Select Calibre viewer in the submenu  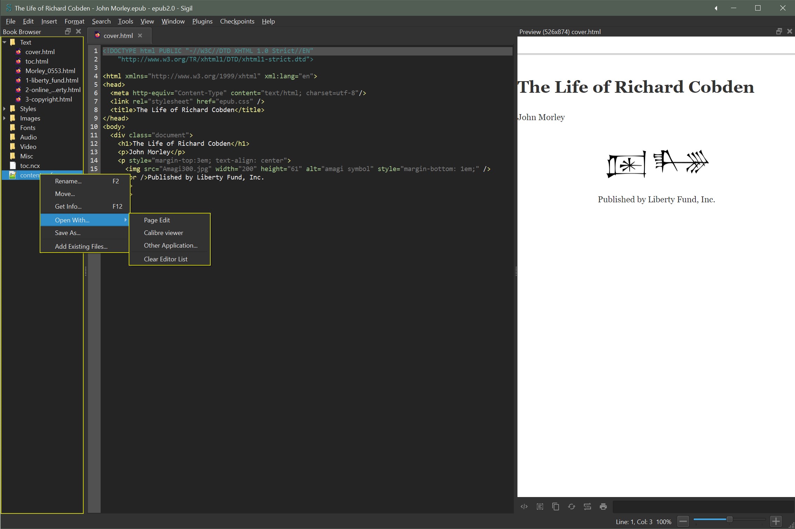163,233
